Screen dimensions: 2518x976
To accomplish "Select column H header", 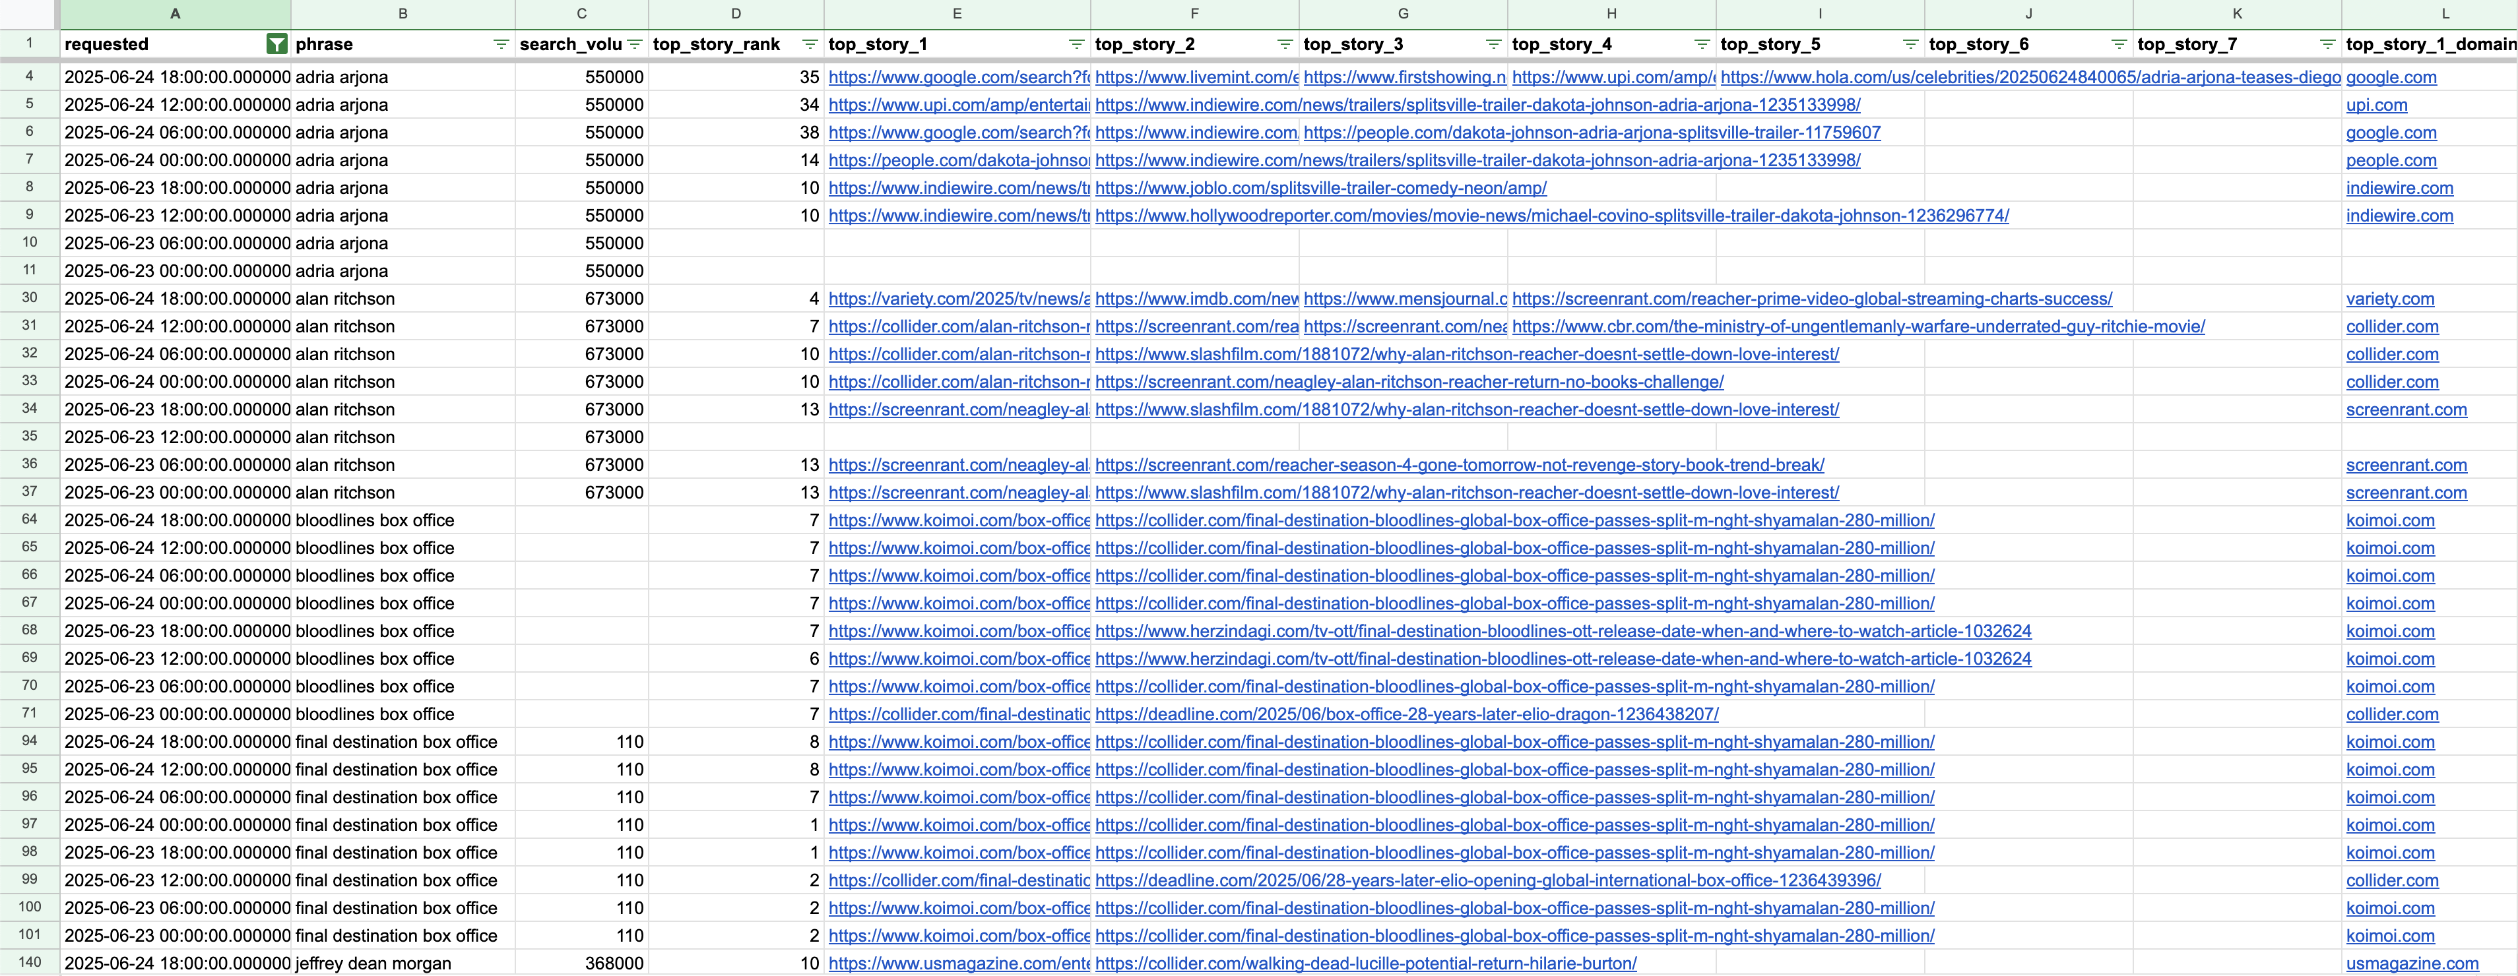I will [x=1612, y=14].
